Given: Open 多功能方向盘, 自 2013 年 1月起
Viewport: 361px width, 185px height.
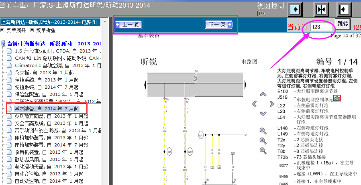Looking at the screenshot, I should [x=51, y=116].
